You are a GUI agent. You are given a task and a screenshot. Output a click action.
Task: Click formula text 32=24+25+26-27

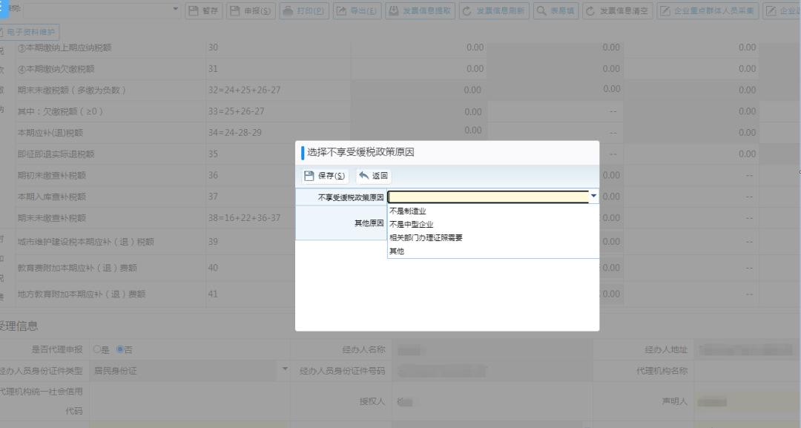(x=244, y=90)
